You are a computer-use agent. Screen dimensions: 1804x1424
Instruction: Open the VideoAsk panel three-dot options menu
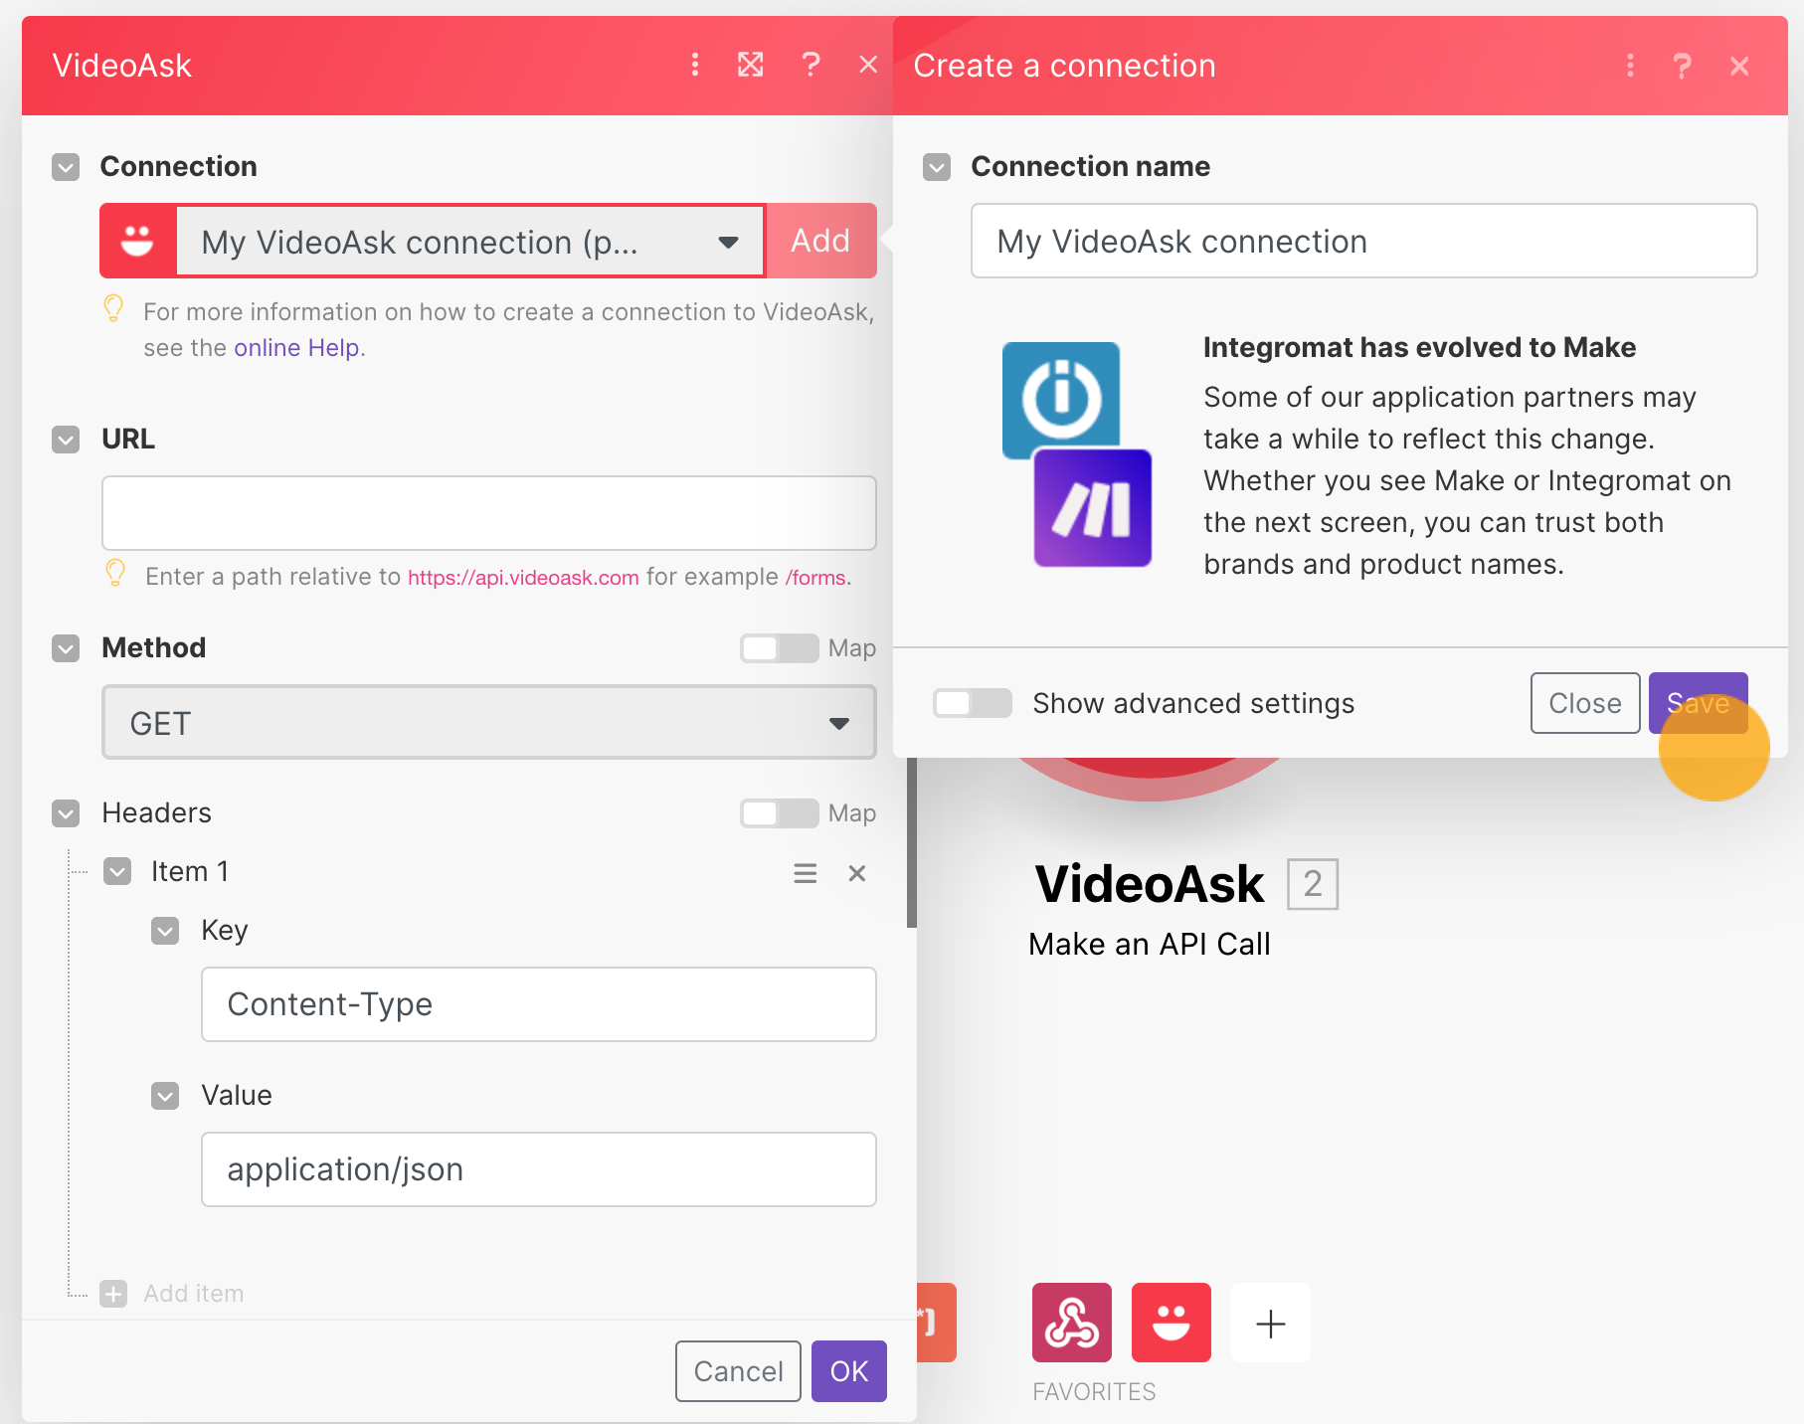point(695,66)
